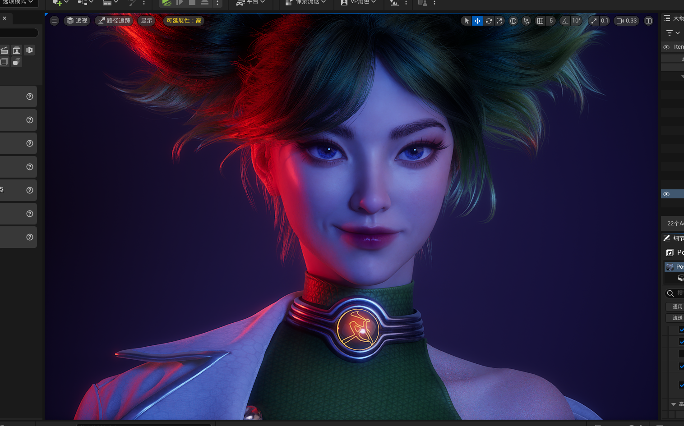Expand the outliner filter dropdown
684x426 pixels.
tap(673, 33)
